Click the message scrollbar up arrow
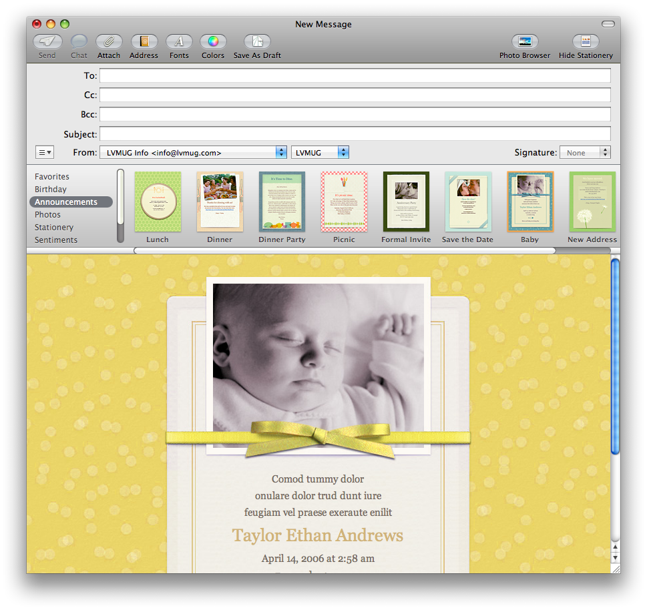The width and height of the screenshot is (647, 610). 615,547
